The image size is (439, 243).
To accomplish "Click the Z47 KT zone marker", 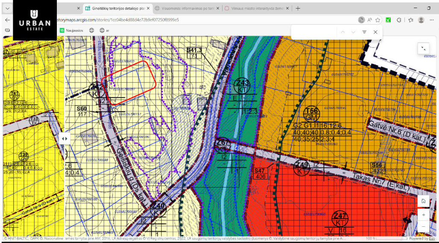I will [340, 219].
